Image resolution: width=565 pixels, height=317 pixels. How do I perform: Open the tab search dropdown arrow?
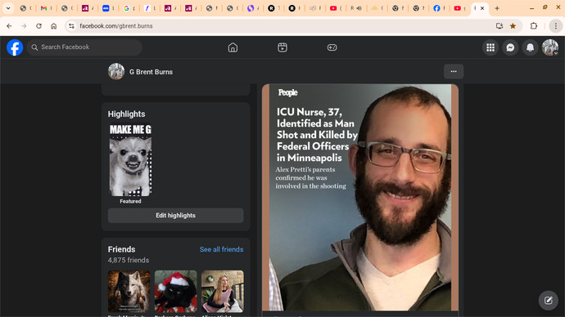pos(8,8)
